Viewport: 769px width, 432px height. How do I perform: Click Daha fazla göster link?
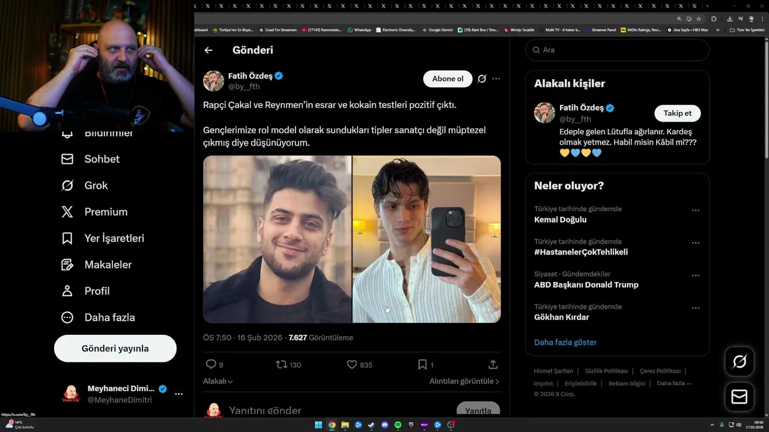click(x=565, y=343)
